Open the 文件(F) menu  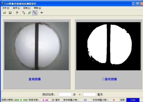6,8
